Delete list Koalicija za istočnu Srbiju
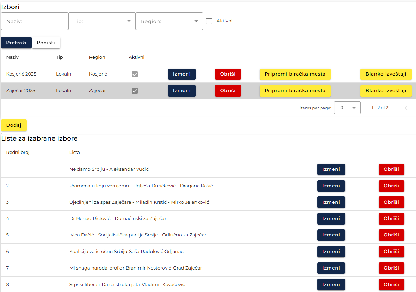416x292 pixels. coord(391,252)
